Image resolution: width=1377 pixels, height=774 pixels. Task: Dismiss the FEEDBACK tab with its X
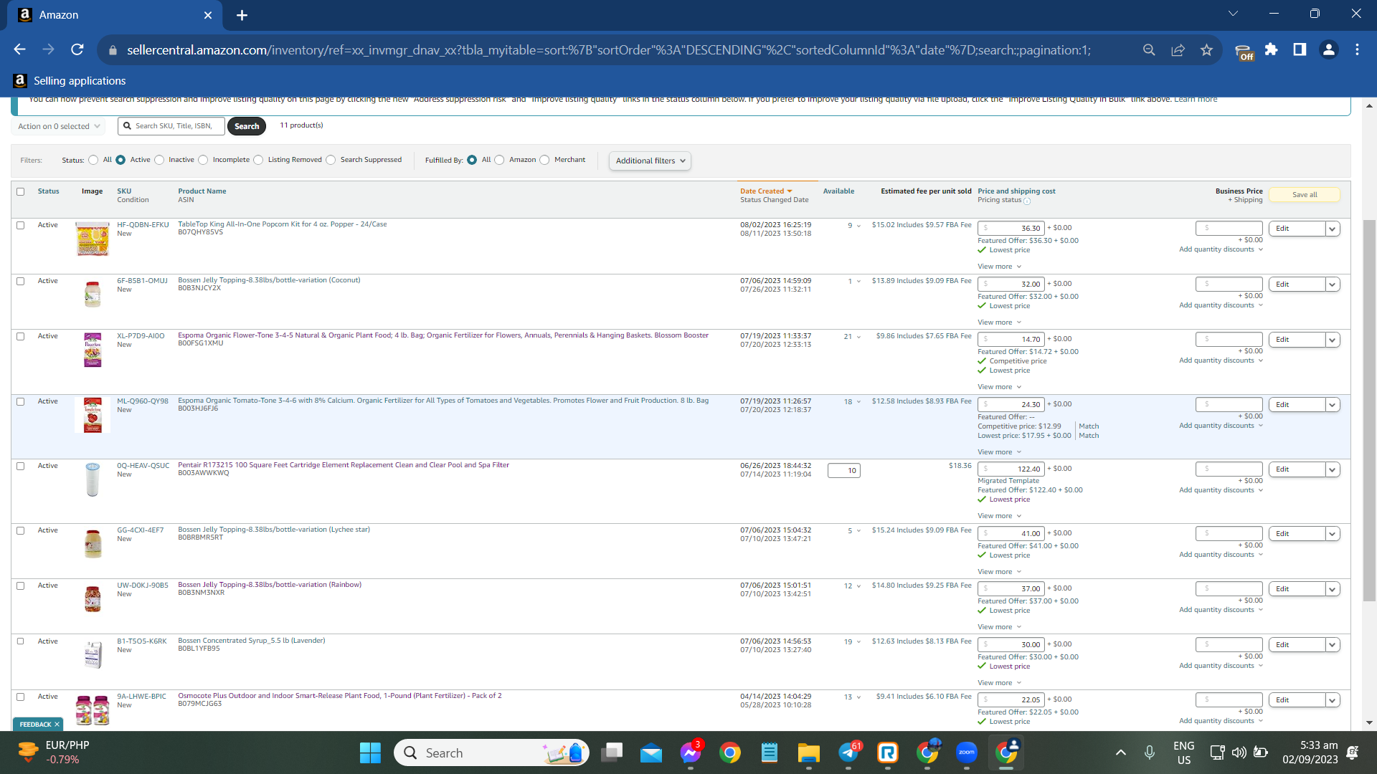pos(57,725)
